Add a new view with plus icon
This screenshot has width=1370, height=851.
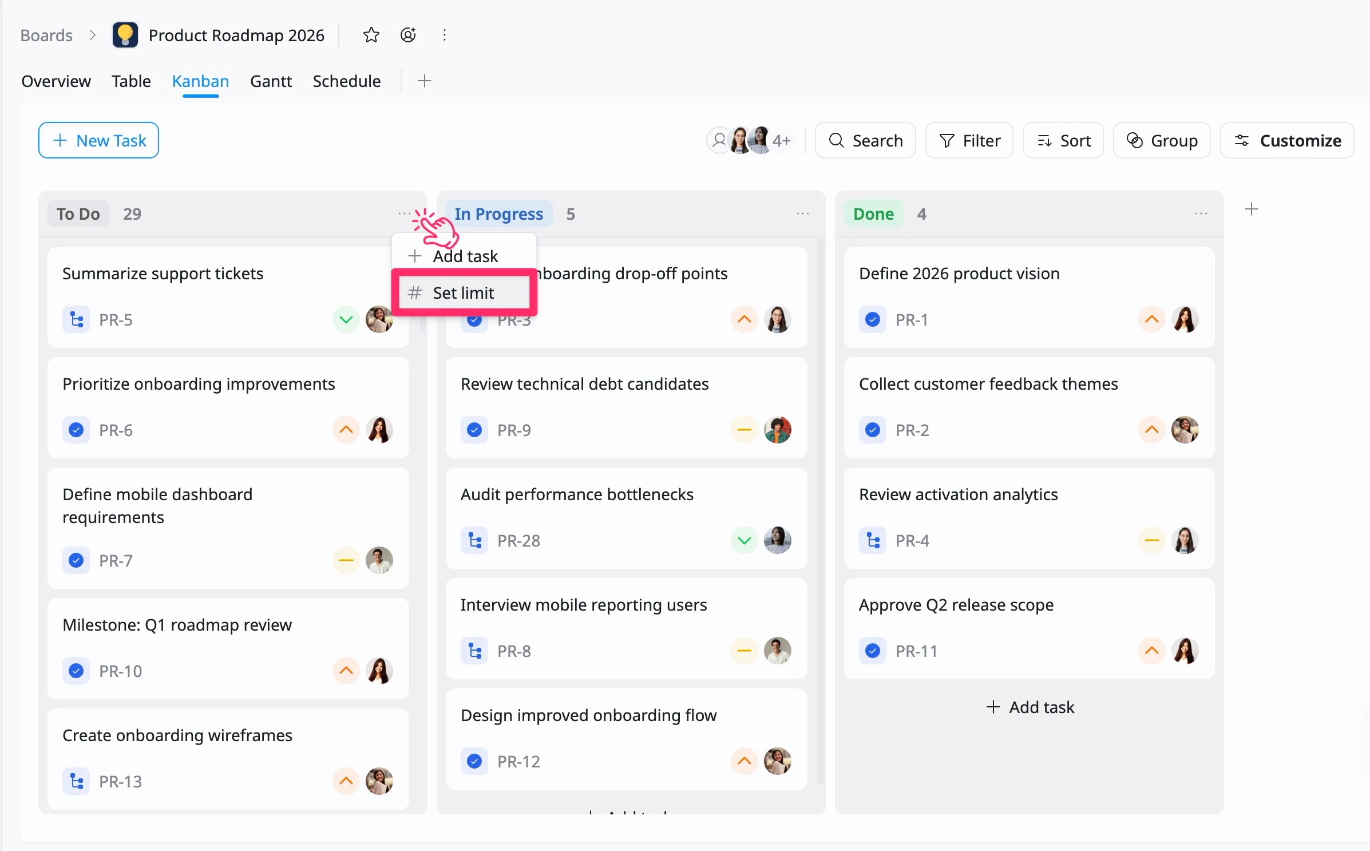[x=424, y=81]
